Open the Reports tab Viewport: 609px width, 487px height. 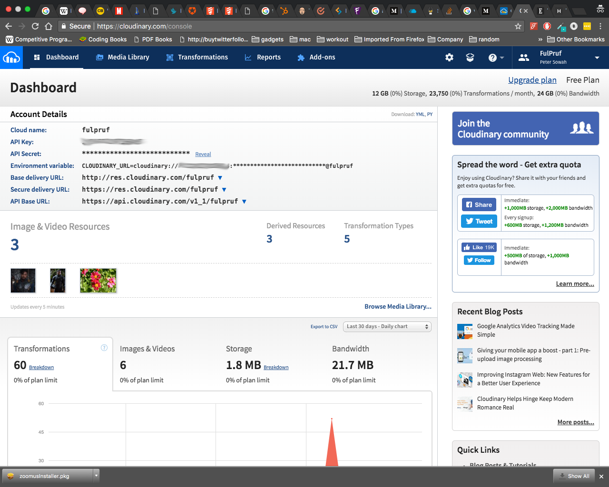(x=263, y=58)
